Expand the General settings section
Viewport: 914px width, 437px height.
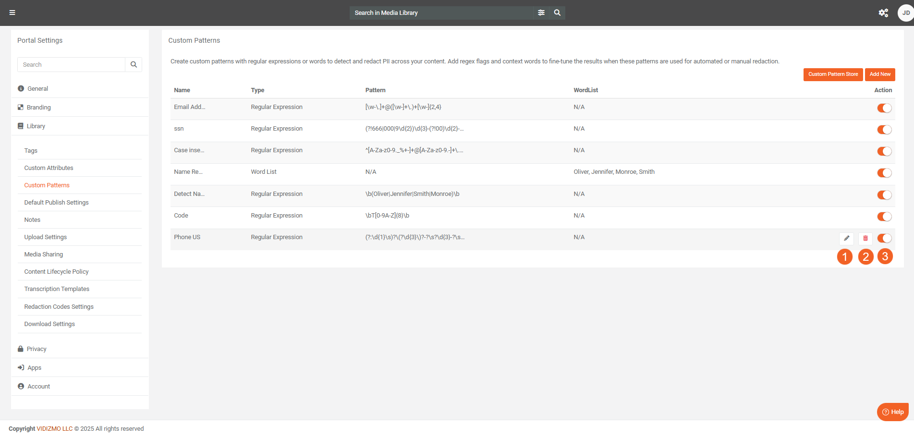(x=37, y=89)
